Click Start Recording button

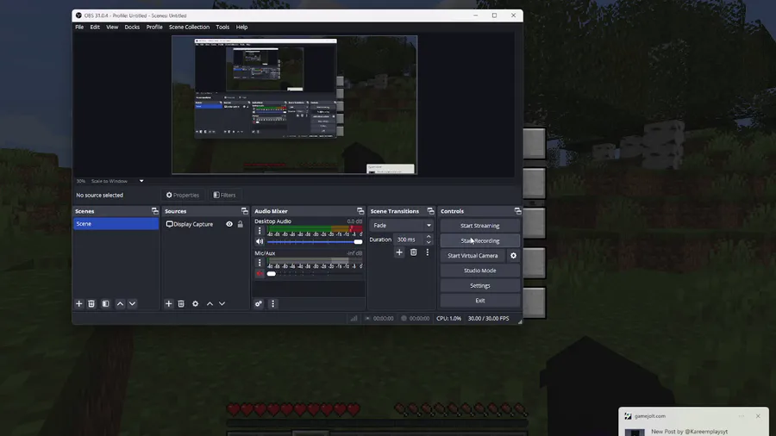click(479, 240)
